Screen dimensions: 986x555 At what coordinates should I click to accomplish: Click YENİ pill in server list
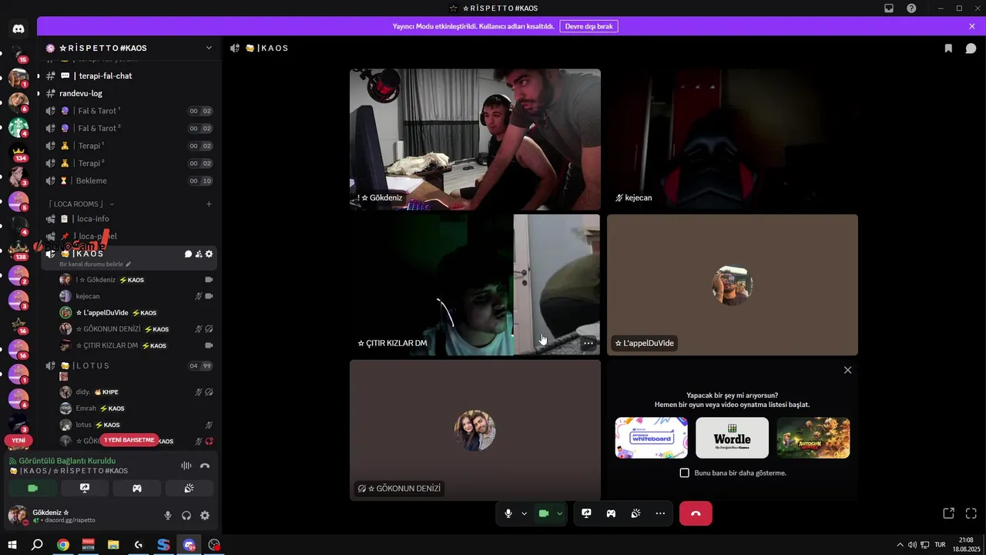18,440
